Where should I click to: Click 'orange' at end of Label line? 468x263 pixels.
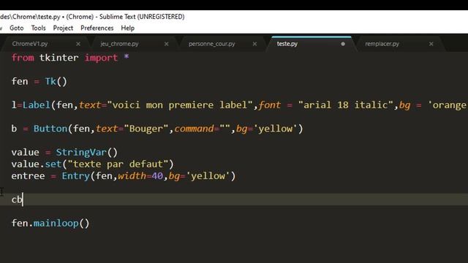pyautogui.click(x=449, y=105)
